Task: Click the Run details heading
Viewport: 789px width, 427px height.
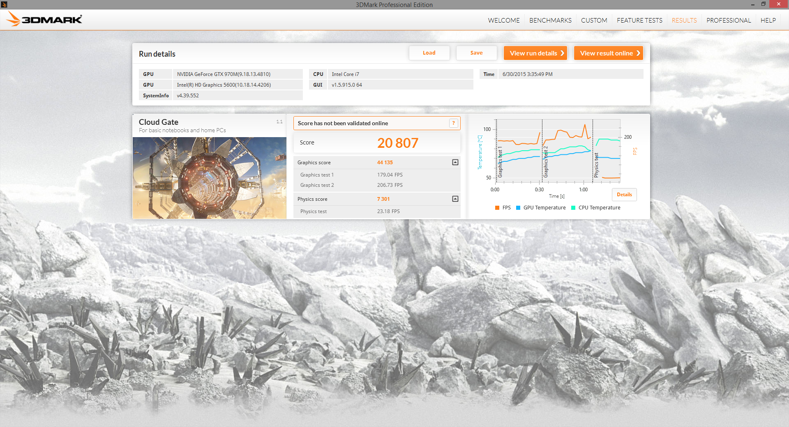Action: coord(157,54)
